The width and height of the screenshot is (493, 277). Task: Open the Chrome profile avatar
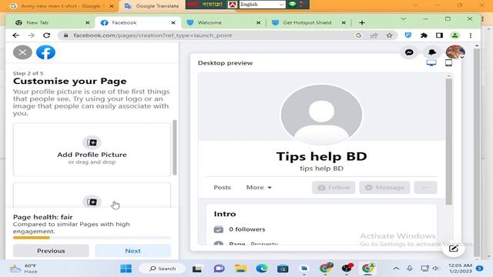(455, 35)
